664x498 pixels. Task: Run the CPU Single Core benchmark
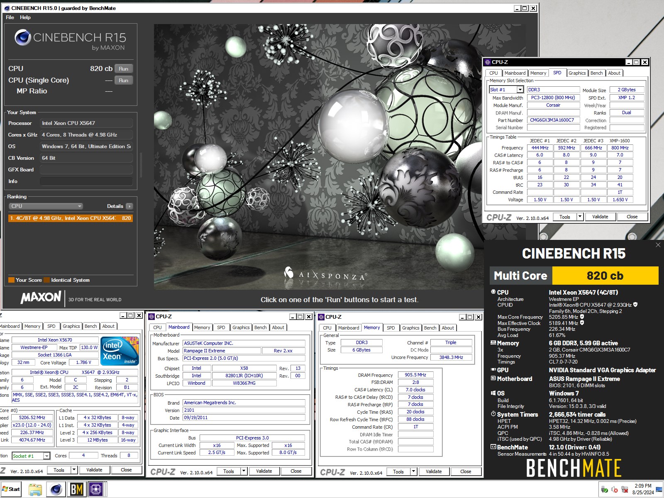tap(124, 81)
